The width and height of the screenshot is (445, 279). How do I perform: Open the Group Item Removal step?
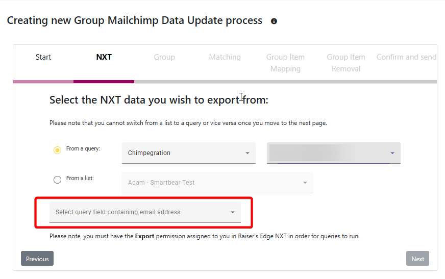click(x=346, y=63)
